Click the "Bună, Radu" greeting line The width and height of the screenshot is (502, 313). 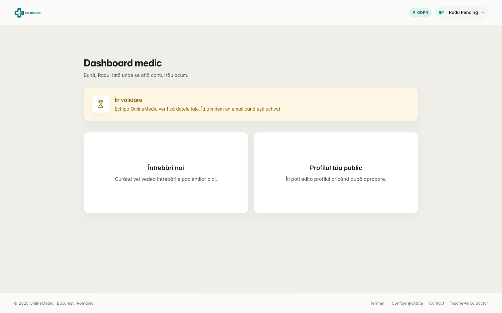tap(136, 75)
